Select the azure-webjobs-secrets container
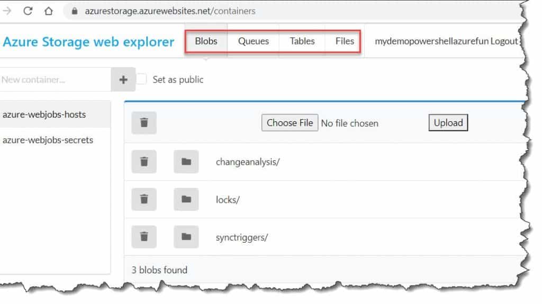This screenshot has width=542, height=304. pos(55,140)
